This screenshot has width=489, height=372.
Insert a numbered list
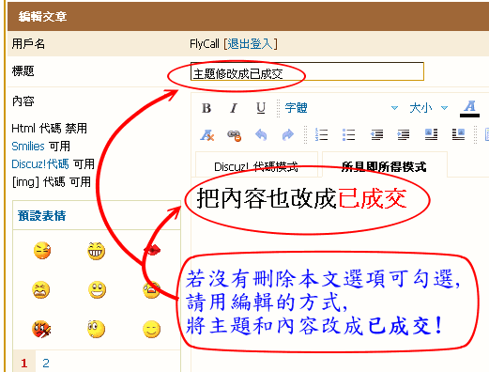pyautogui.click(x=321, y=134)
